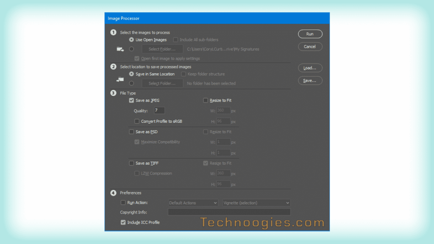Toggle Keep folder structure checkbox
434x244 pixels.
pyautogui.click(x=184, y=74)
